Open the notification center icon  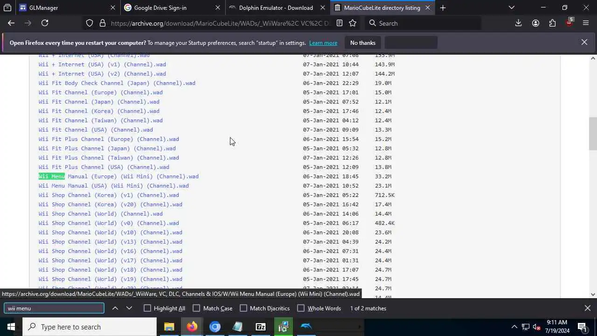click(x=582, y=327)
